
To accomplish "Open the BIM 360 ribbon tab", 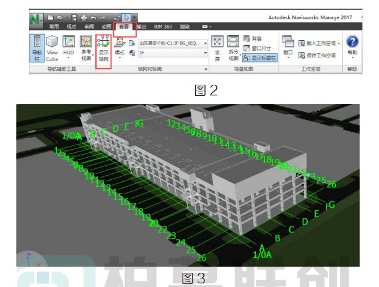I will [x=163, y=27].
